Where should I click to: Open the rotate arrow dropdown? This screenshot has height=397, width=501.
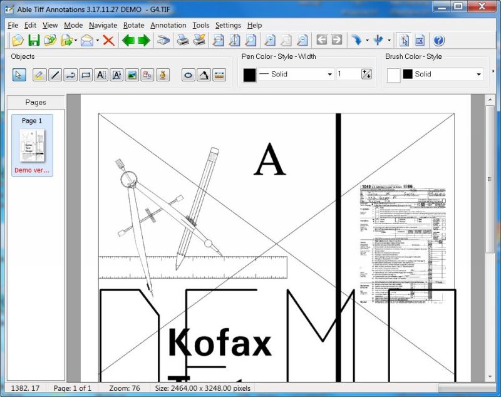367,41
